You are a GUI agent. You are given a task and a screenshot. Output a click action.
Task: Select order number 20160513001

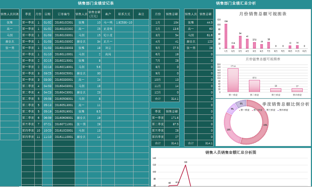tap(64, 105)
